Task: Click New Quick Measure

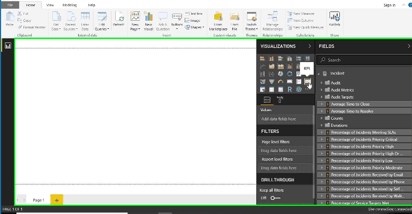Action: [305, 27]
